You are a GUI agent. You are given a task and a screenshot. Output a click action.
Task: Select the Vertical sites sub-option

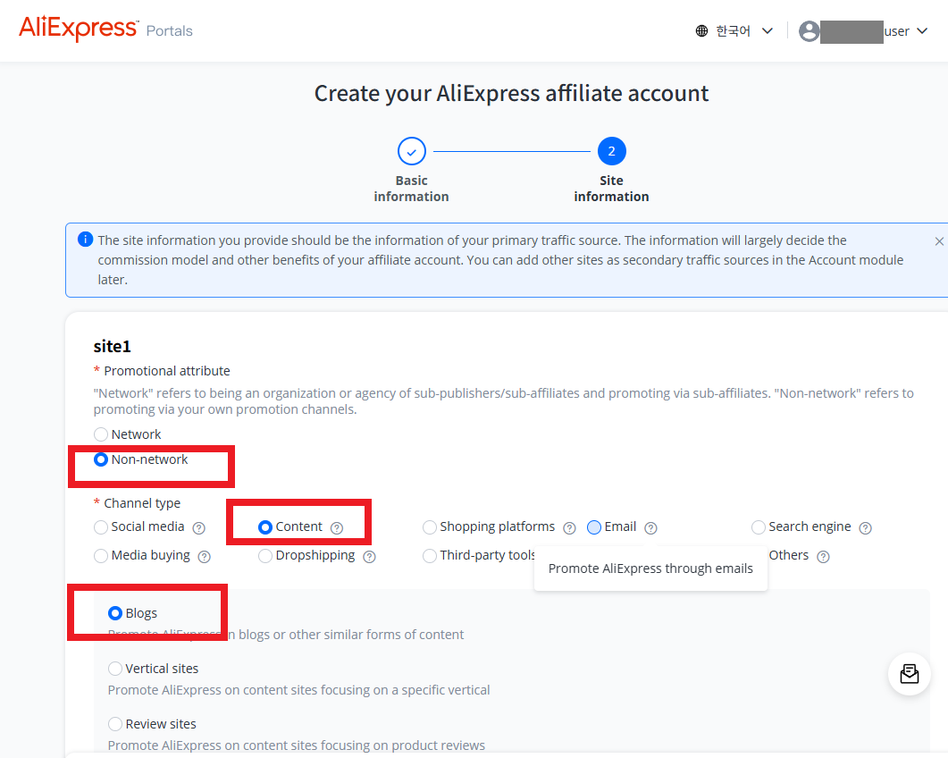(115, 669)
